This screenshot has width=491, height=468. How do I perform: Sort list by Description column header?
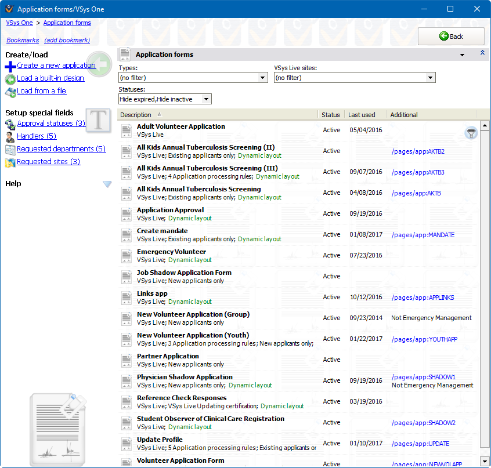click(x=136, y=115)
